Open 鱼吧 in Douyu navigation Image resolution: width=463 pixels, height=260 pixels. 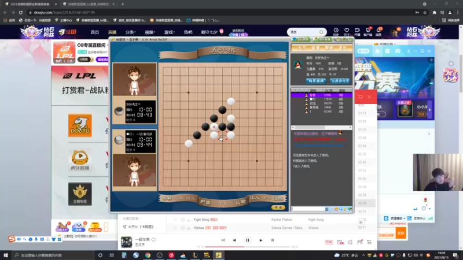click(x=188, y=32)
